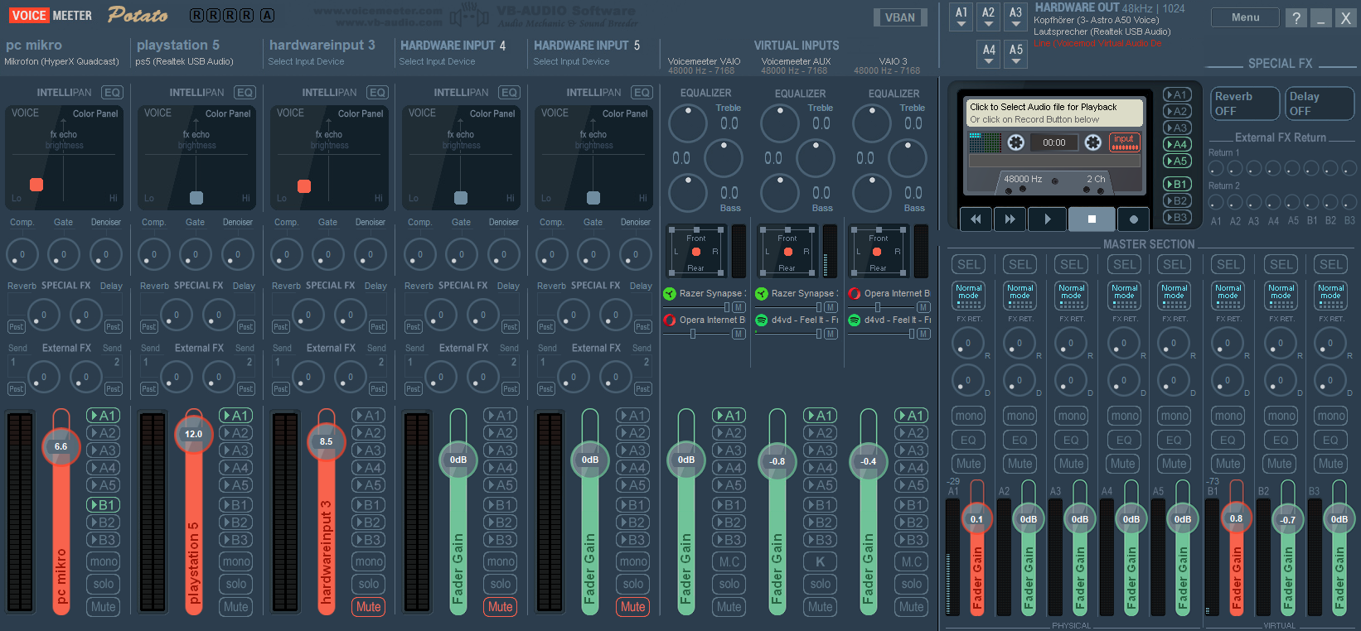This screenshot has height=631, width=1361.
Task: Toggle mono on bus B2 in master section
Action: pos(1281,416)
